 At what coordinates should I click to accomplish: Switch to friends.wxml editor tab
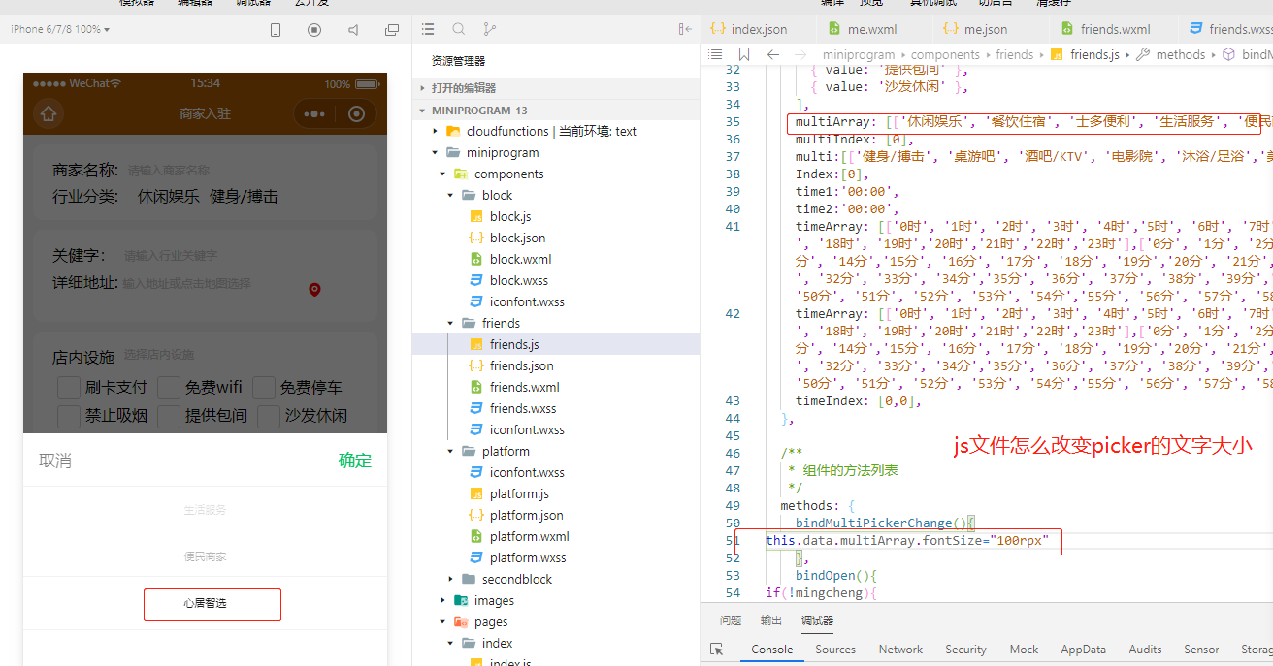1113,30
